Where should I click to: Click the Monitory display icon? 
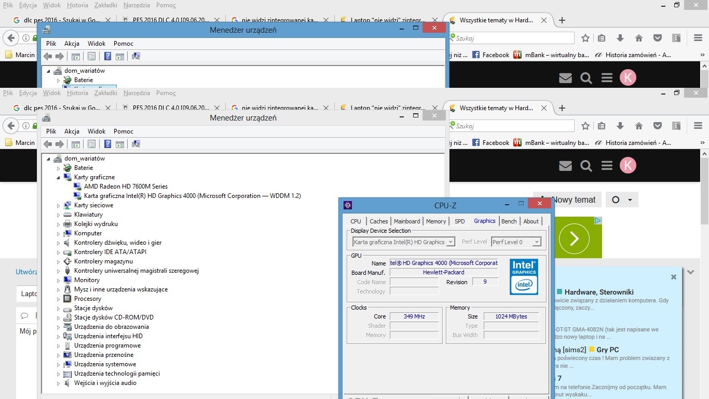coord(67,280)
